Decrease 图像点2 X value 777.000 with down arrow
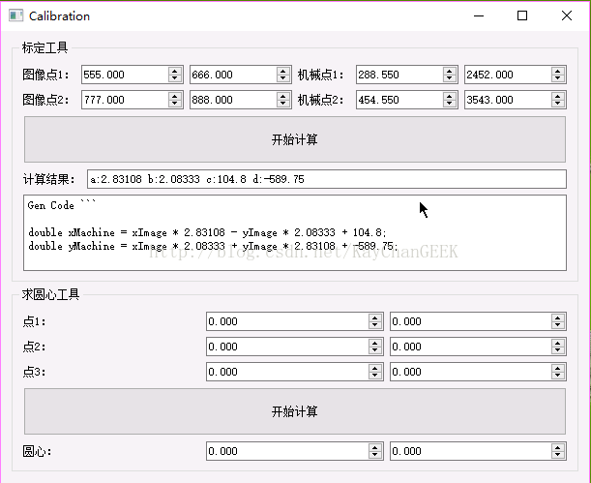 (175, 104)
